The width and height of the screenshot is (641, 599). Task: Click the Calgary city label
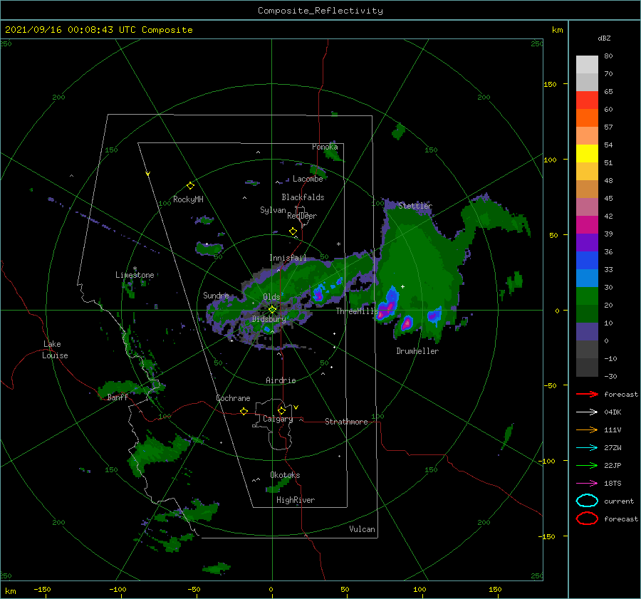pyautogui.click(x=278, y=419)
